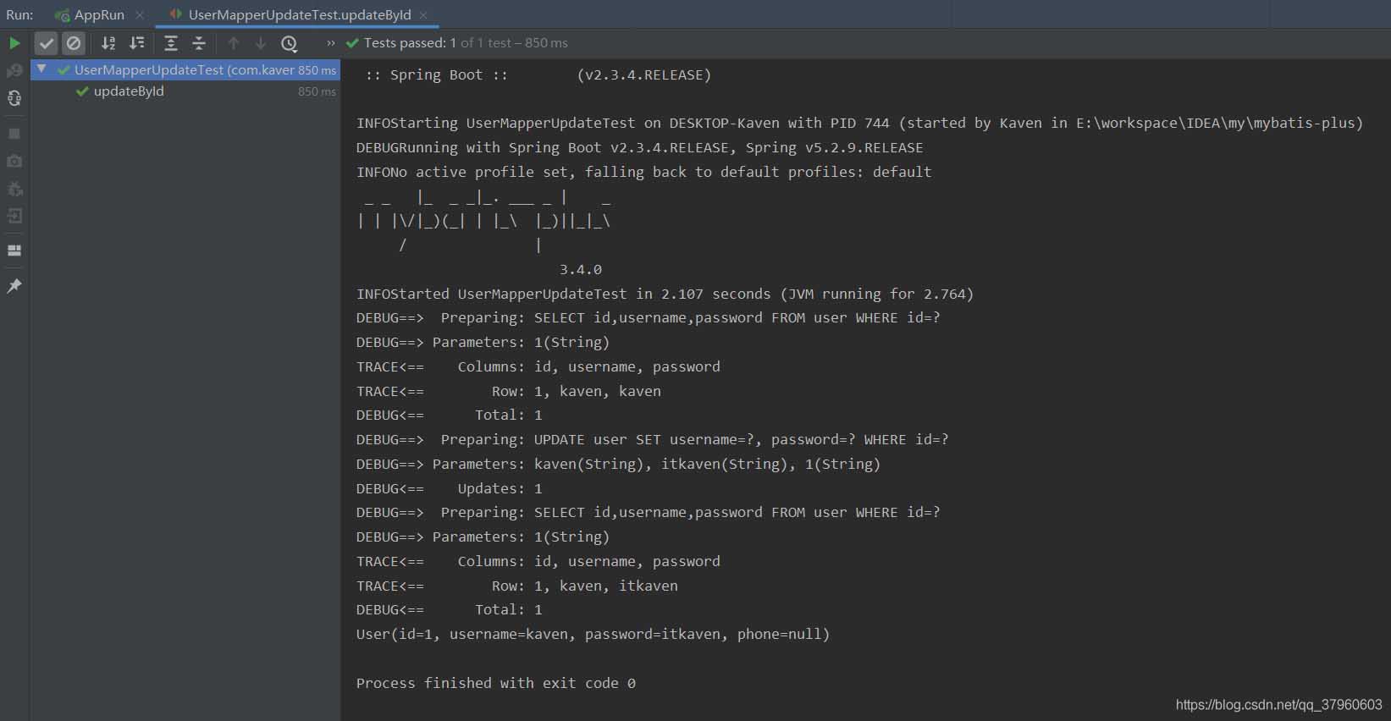1391x721 pixels.
Task: Select UserMapperUpdateTest root test node
Action: [185, 69]
